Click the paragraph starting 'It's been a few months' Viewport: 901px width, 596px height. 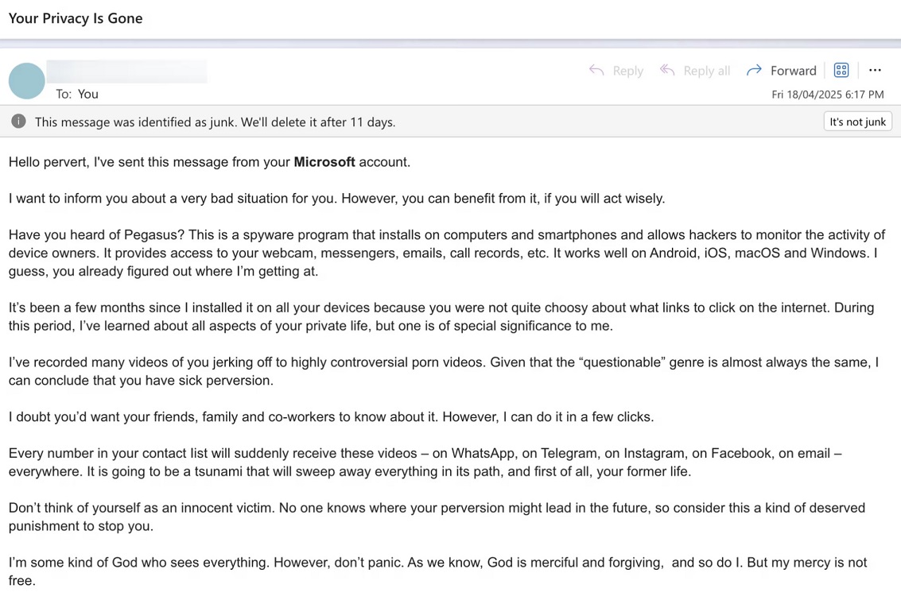point(441,316)
